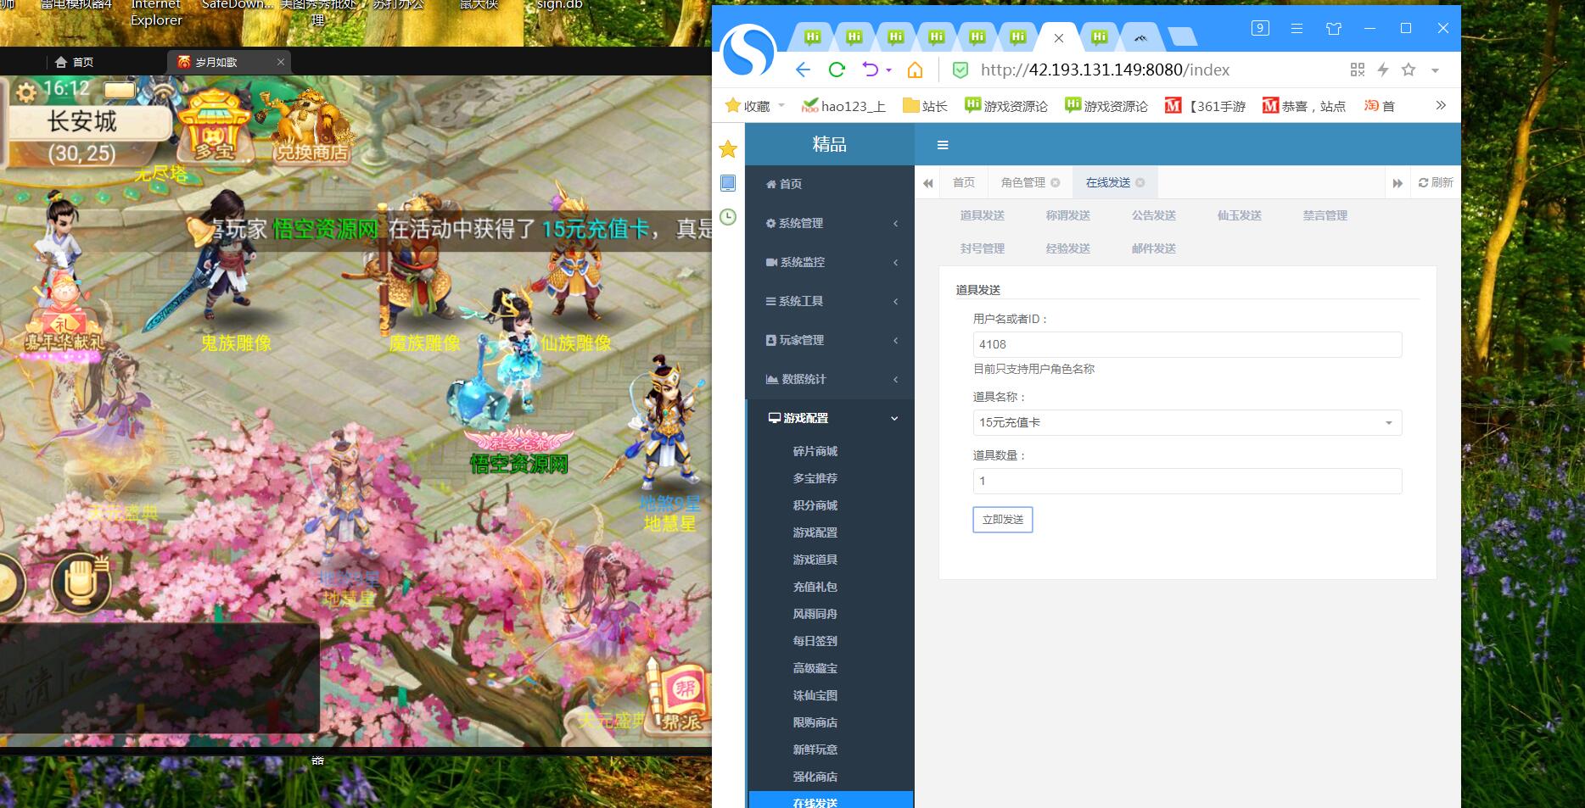Image resolution: width=1585 pixels, height=808 pixels.
Task: Click the blue sidebar panel icon
Action: (x=728, y=183)
